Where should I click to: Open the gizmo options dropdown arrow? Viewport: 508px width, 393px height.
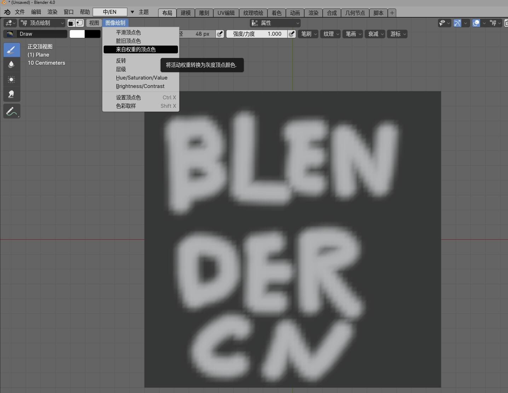coord(466,23)
